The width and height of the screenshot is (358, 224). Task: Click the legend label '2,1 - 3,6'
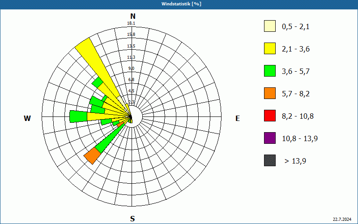[x=296, y=49]
